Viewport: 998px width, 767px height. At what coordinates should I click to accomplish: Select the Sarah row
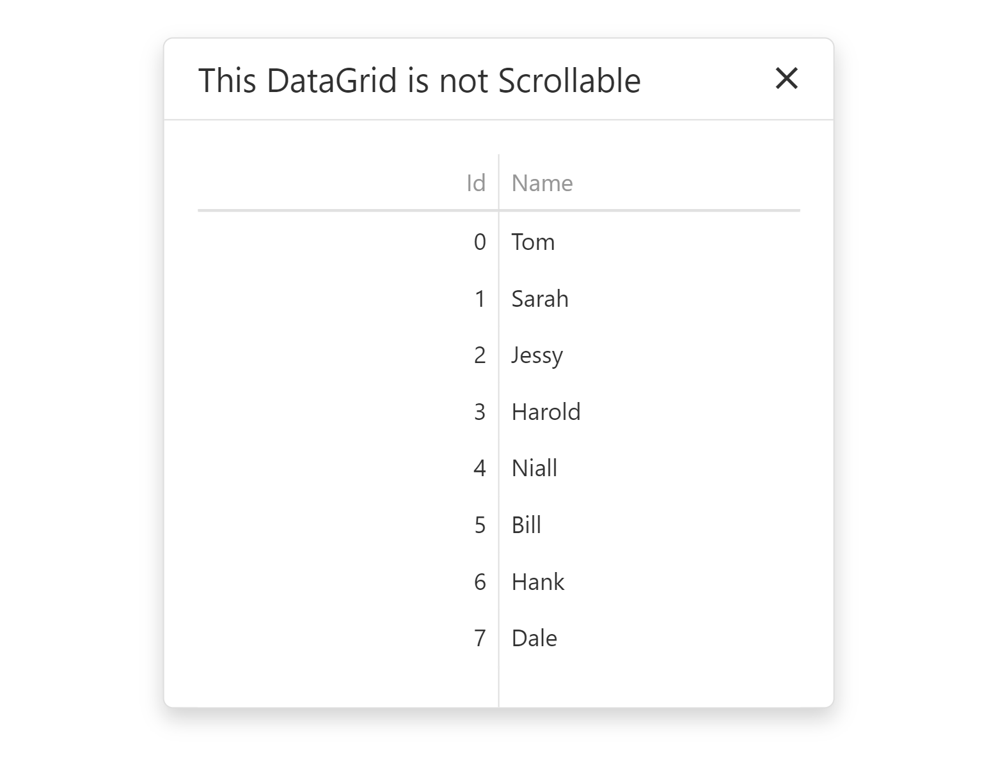coord(540,298)
